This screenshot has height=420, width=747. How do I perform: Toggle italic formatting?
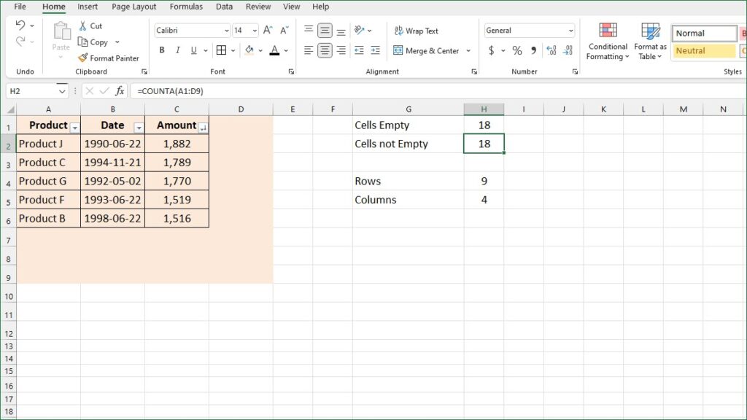[x=176, y=50]
